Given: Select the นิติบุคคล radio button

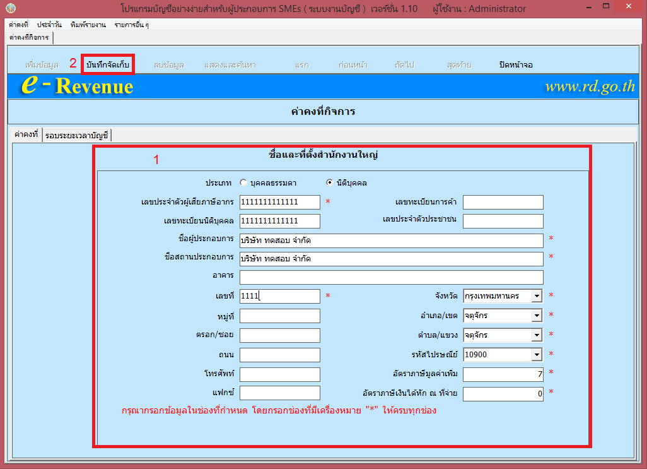Looking at the screenshot, I should 329,182.
